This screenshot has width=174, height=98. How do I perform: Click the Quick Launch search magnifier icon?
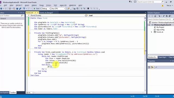coord(162,2)
